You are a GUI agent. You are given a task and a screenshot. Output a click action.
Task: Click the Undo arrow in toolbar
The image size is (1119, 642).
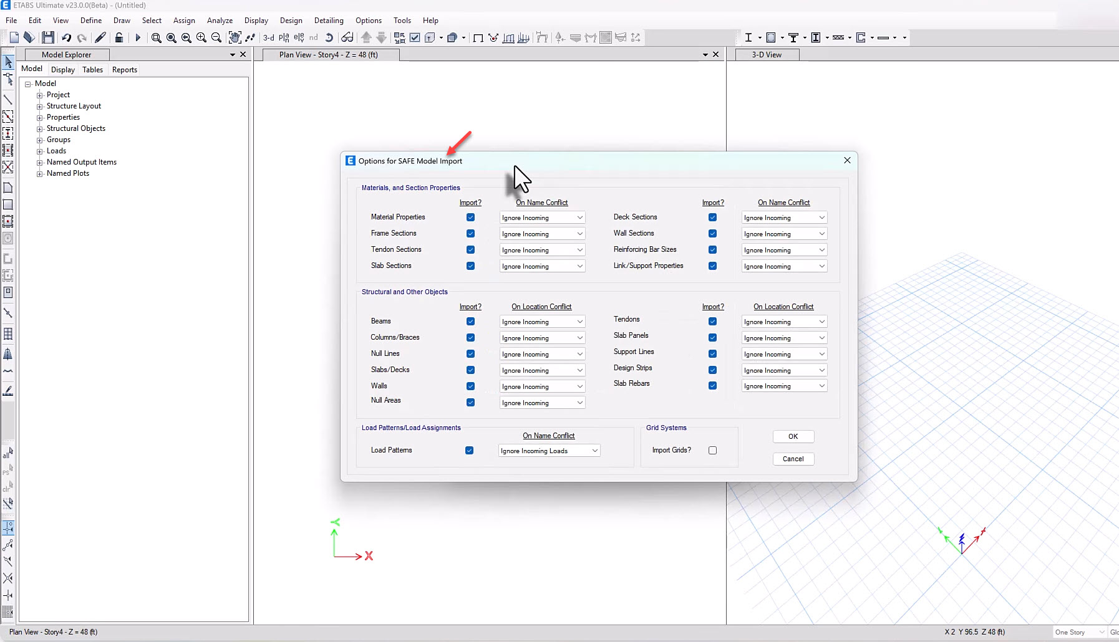[67, 38]
